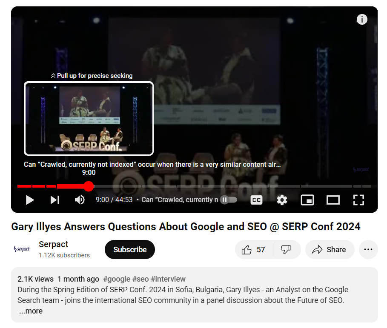
Task: Enter full screen mode
Action: click(358, 200)
